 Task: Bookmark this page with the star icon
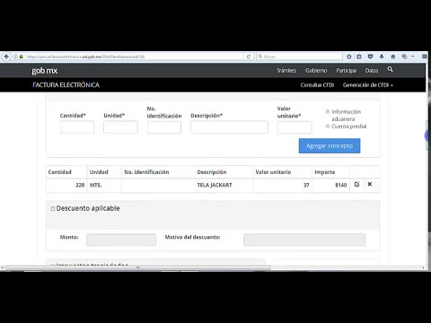click(349, 57)
